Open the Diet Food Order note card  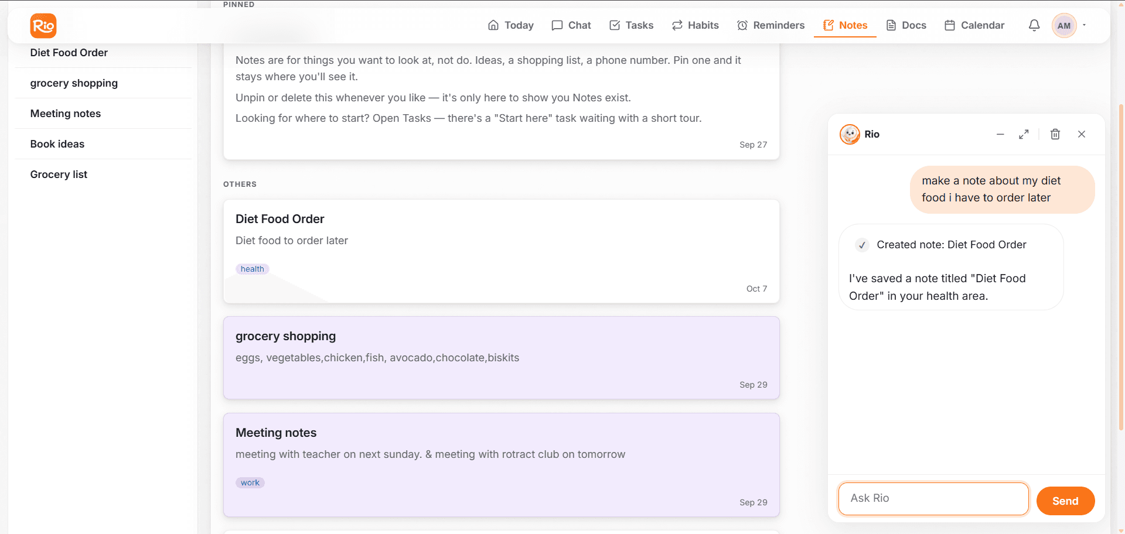coord(501,251)
